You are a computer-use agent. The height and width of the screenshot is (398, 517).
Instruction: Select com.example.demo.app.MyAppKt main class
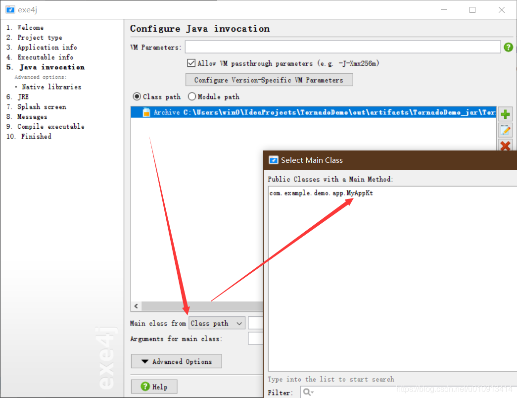coord(321,193)
